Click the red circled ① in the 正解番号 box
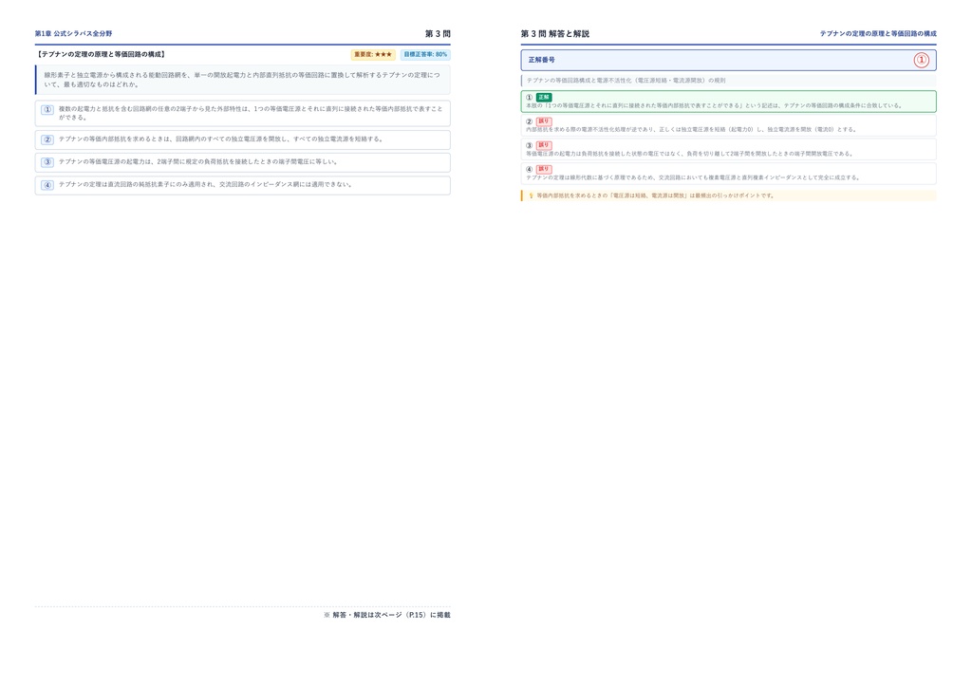Image resolution: width=972 pixels, height=687 pixels. tap(921, 60)
